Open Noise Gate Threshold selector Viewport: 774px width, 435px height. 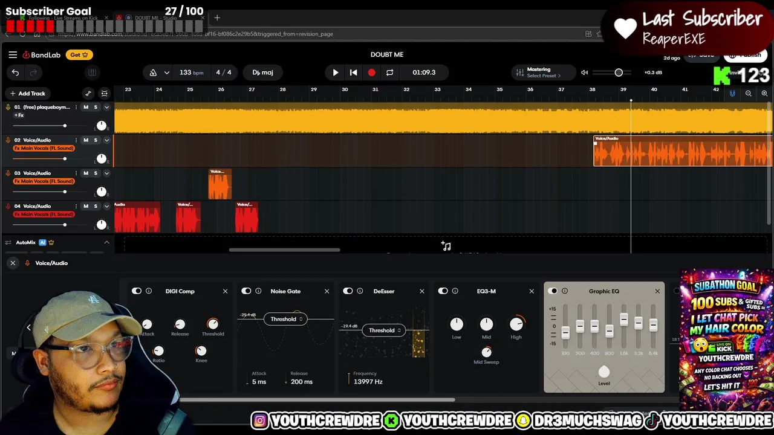tap(286, 319)
